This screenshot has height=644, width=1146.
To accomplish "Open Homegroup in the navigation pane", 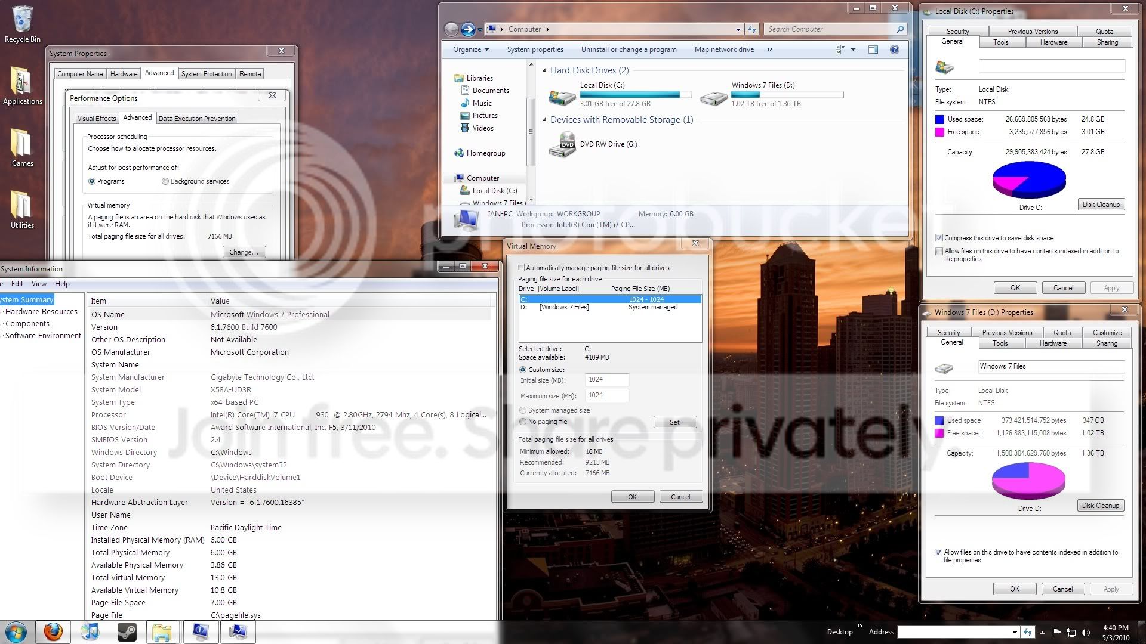I will 485,153.
